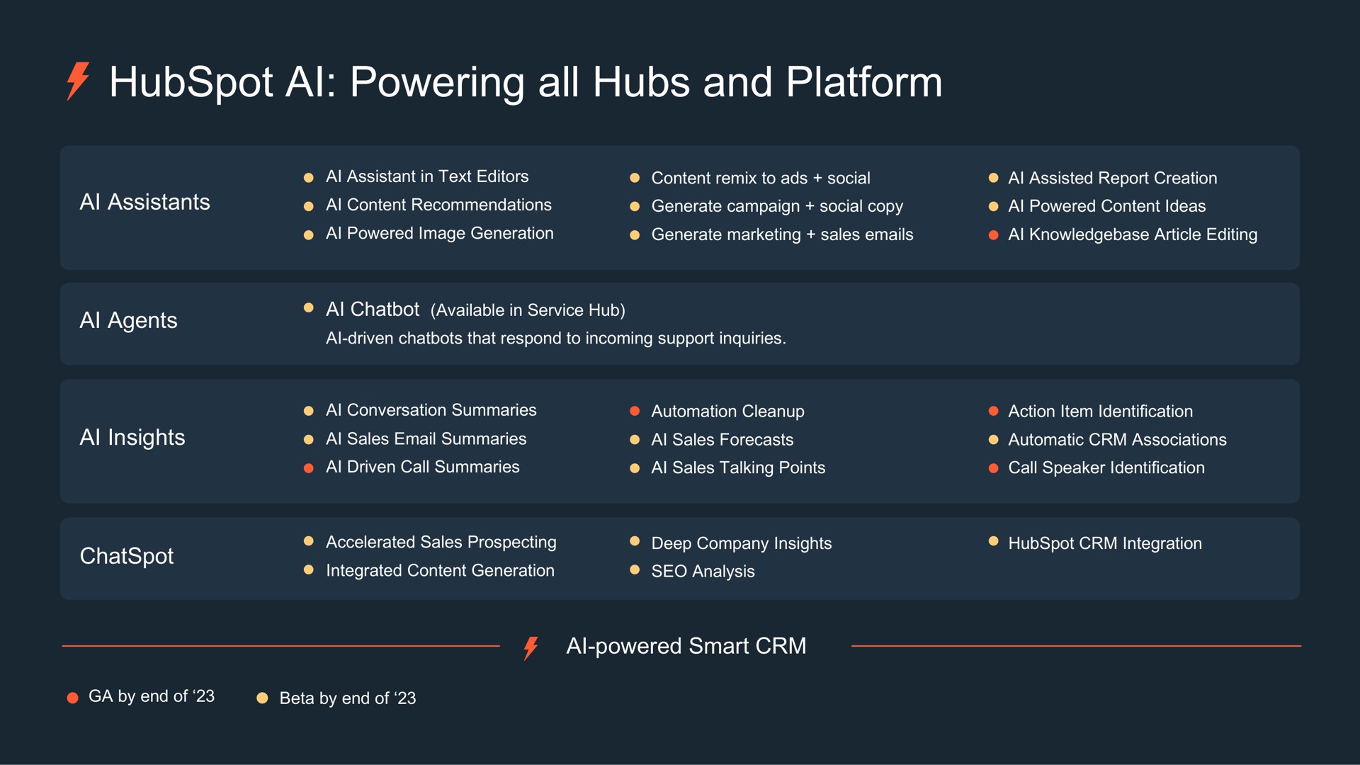This screenshot has width=1360, height=765.
Task: Click the lightning bolt next to AI-powered Smart CRM
Action: tap(531, 647)
